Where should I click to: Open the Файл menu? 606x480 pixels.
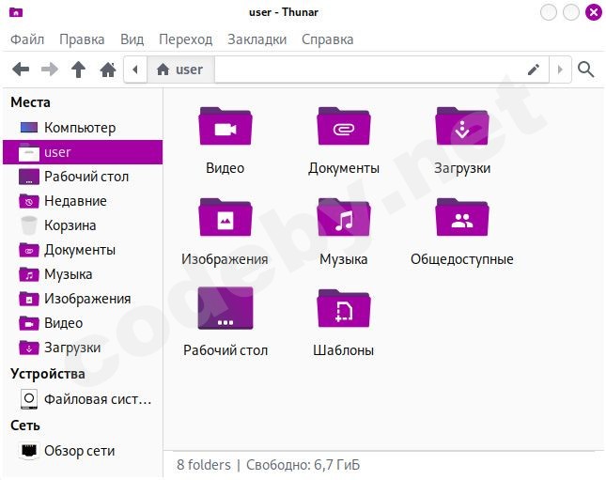tap(27, 39)
